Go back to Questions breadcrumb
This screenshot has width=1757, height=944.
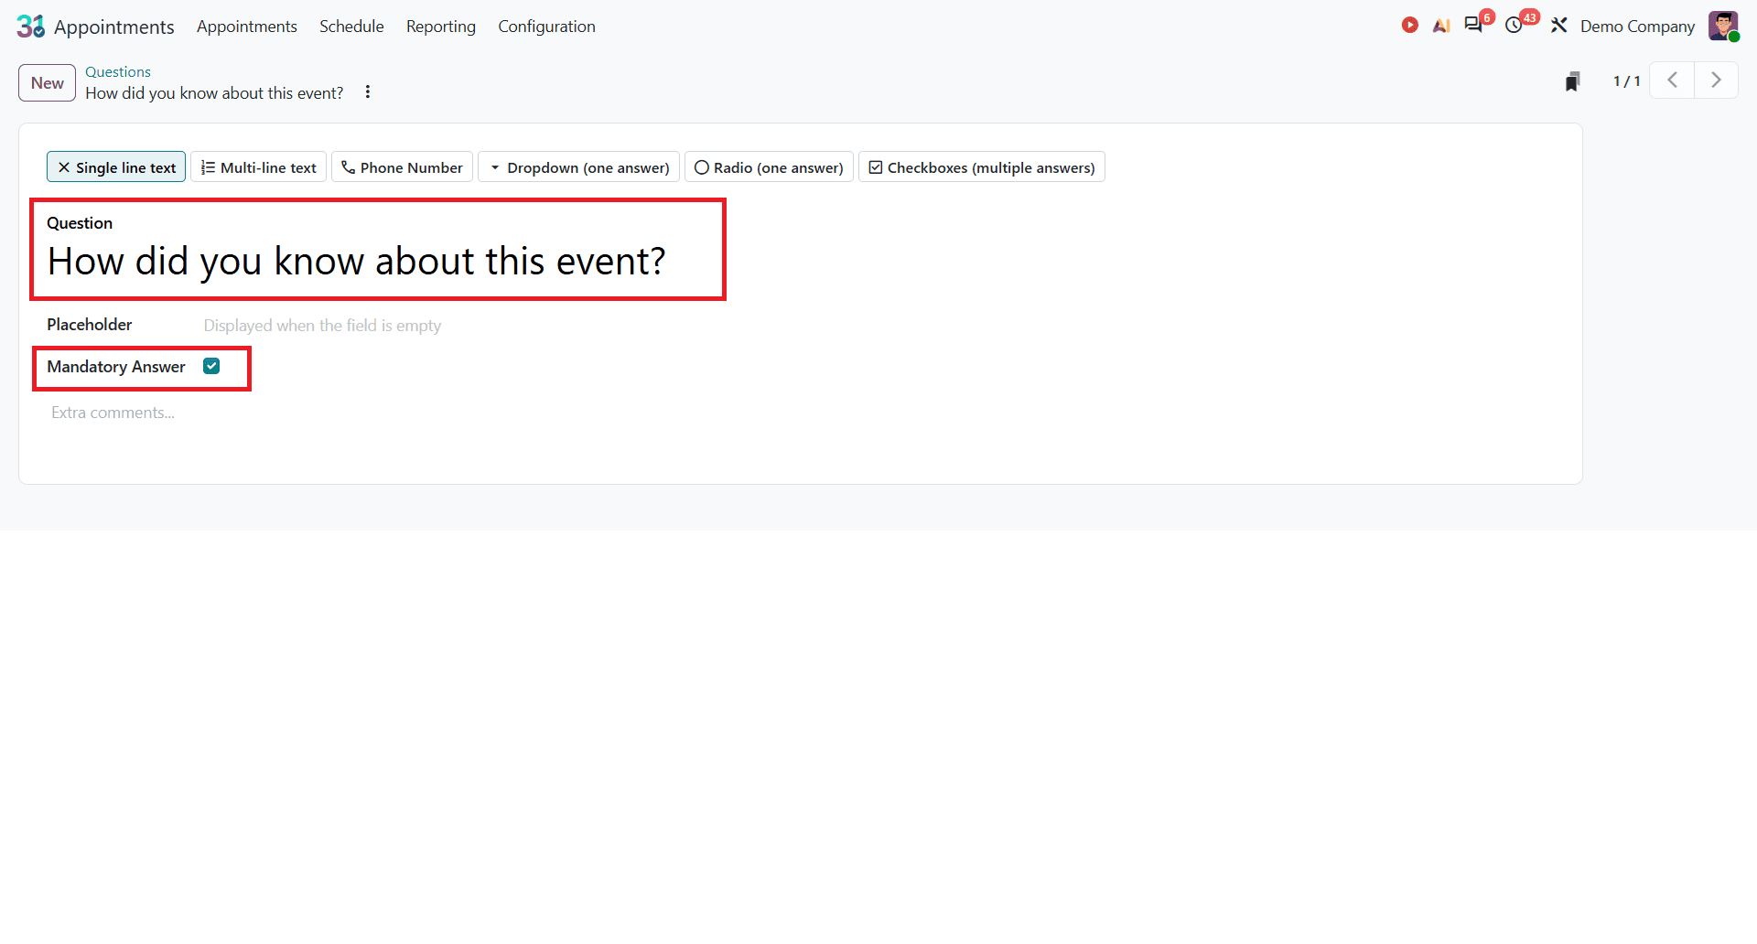tap(118, 71)
